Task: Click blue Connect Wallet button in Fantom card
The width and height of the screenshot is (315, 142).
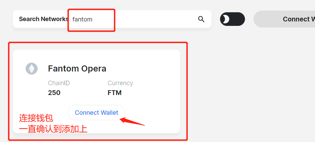Action: coord(96,113)
